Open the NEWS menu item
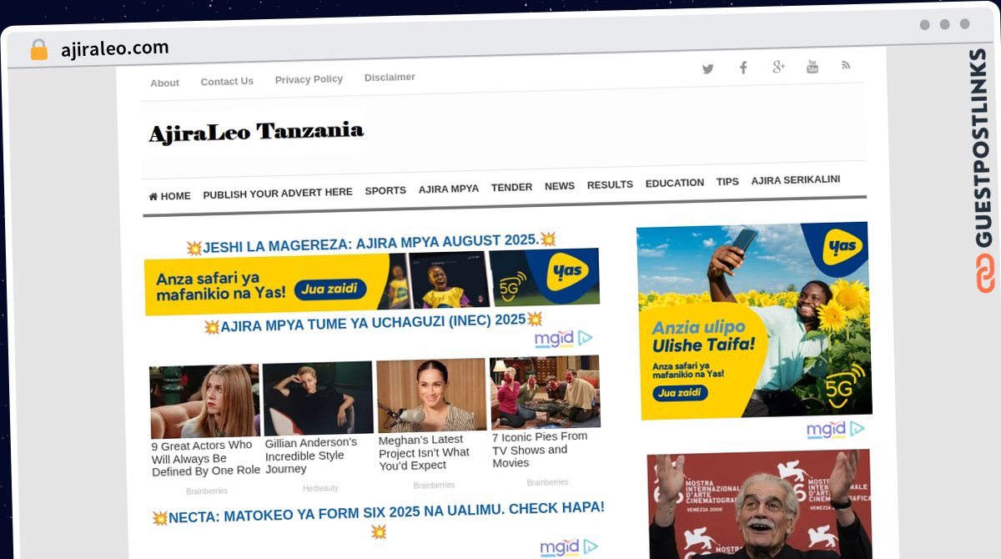 560,186
